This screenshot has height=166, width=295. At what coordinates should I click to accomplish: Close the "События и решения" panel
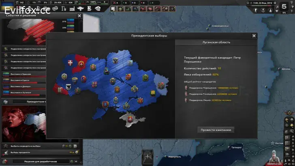tap(79, 16)
